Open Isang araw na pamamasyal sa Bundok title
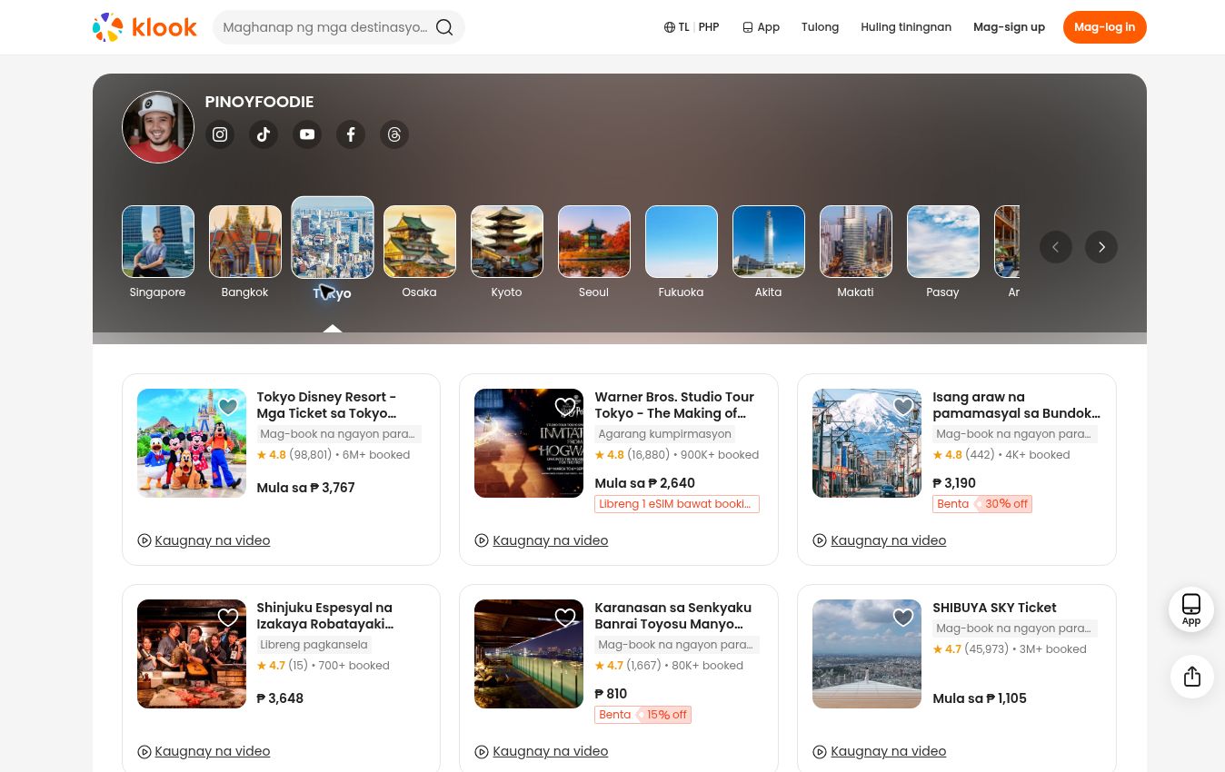 pyautogui.click(x=1016, y=405)
